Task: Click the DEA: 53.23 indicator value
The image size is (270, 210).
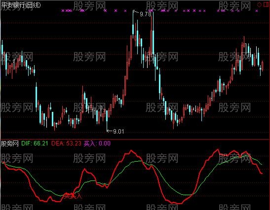Action: pyautogui.click(x=66, y=143)
